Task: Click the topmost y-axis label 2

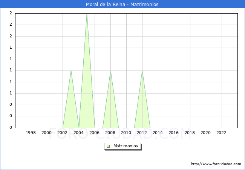Action: point(11,13)
